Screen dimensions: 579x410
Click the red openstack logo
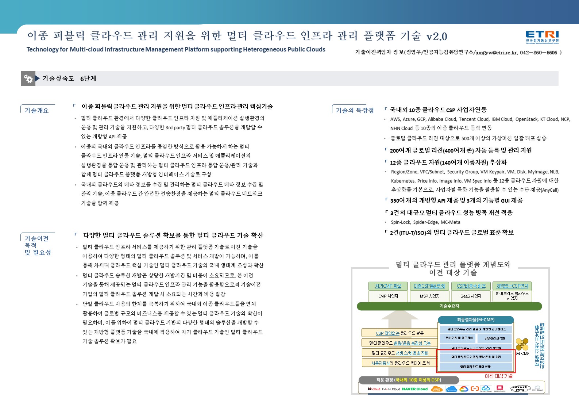click(x=499, y=388)
